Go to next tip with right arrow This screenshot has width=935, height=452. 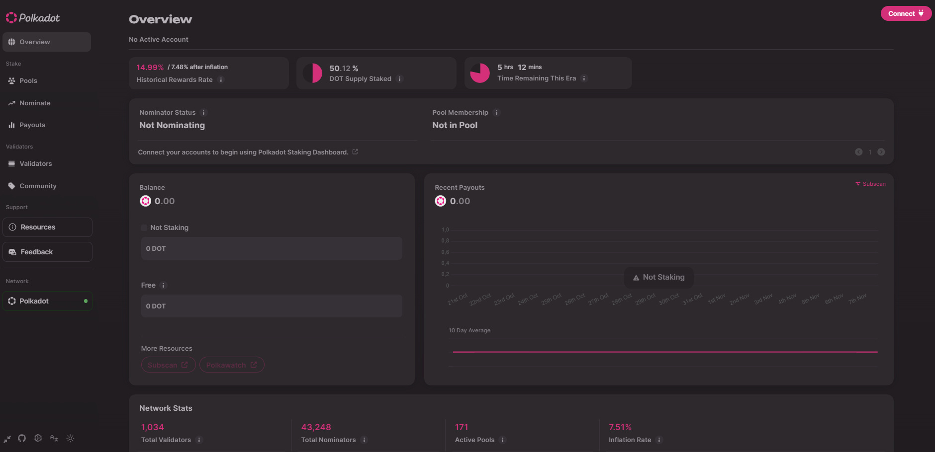tap(881, 152)
